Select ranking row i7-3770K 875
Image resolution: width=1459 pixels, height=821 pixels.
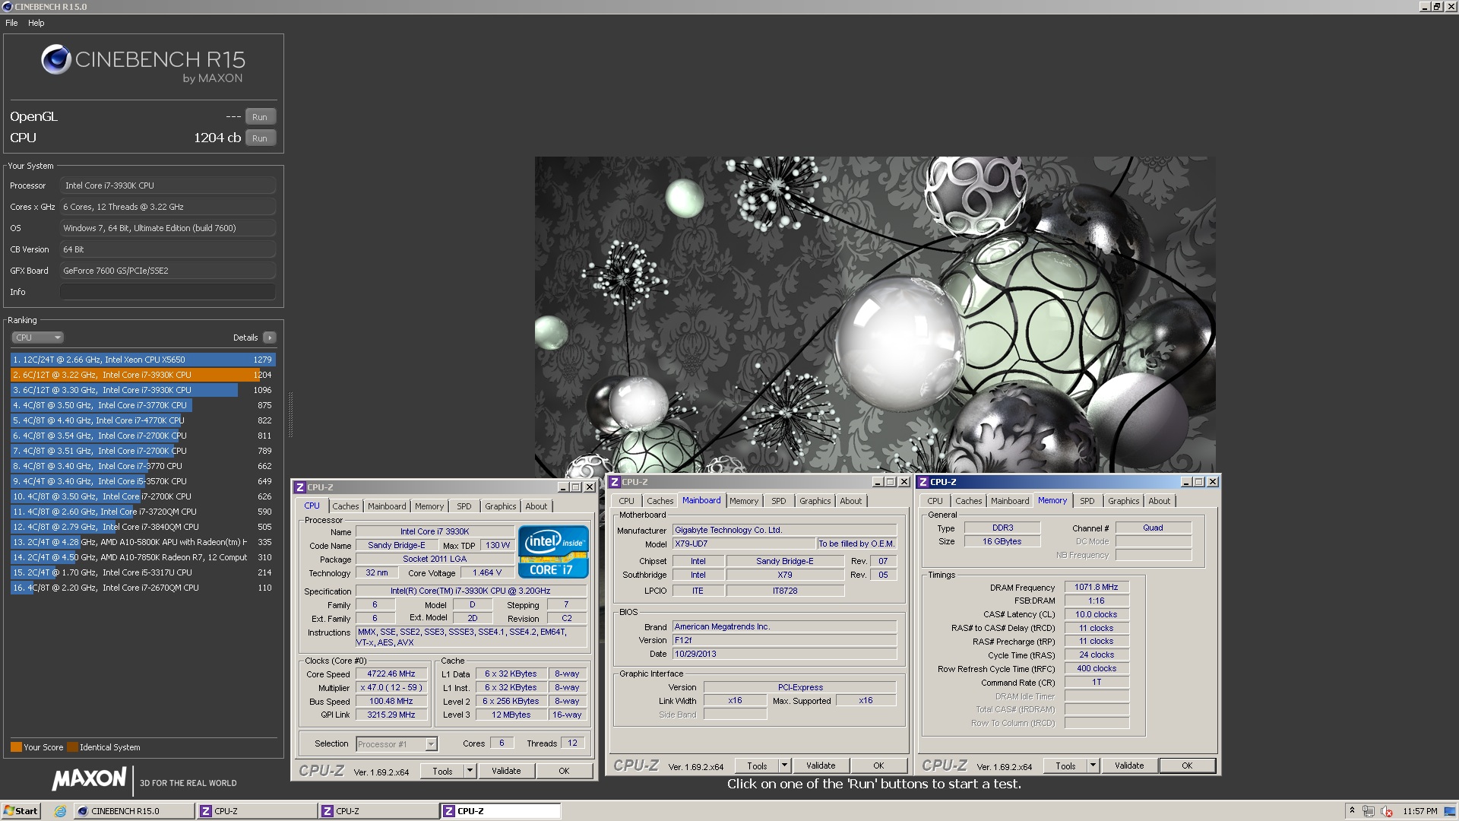coord(142,405)
